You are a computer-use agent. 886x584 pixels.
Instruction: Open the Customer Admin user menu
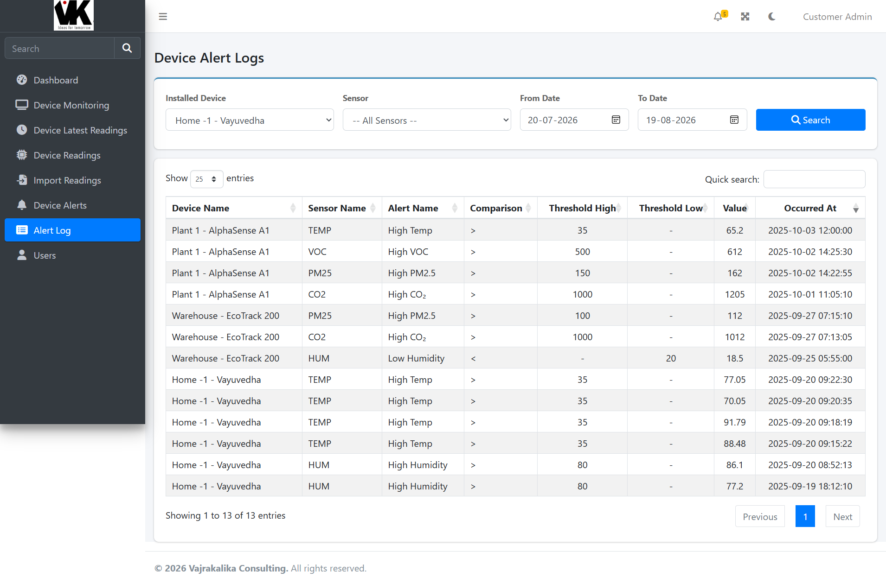[837, 17]
